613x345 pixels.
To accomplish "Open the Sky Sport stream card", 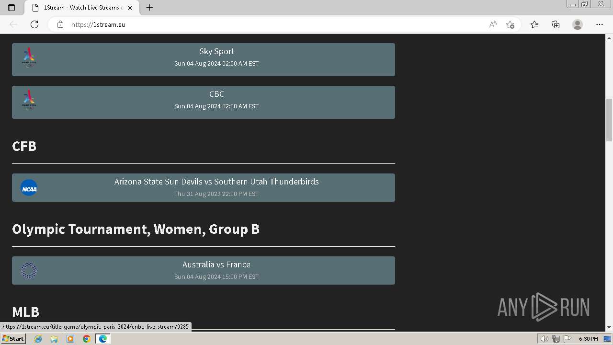I will 204,59.
